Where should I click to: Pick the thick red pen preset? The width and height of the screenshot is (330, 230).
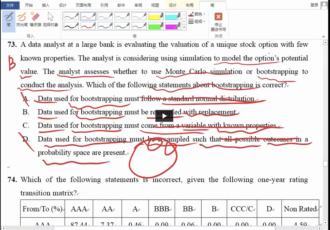coord(88,26)
